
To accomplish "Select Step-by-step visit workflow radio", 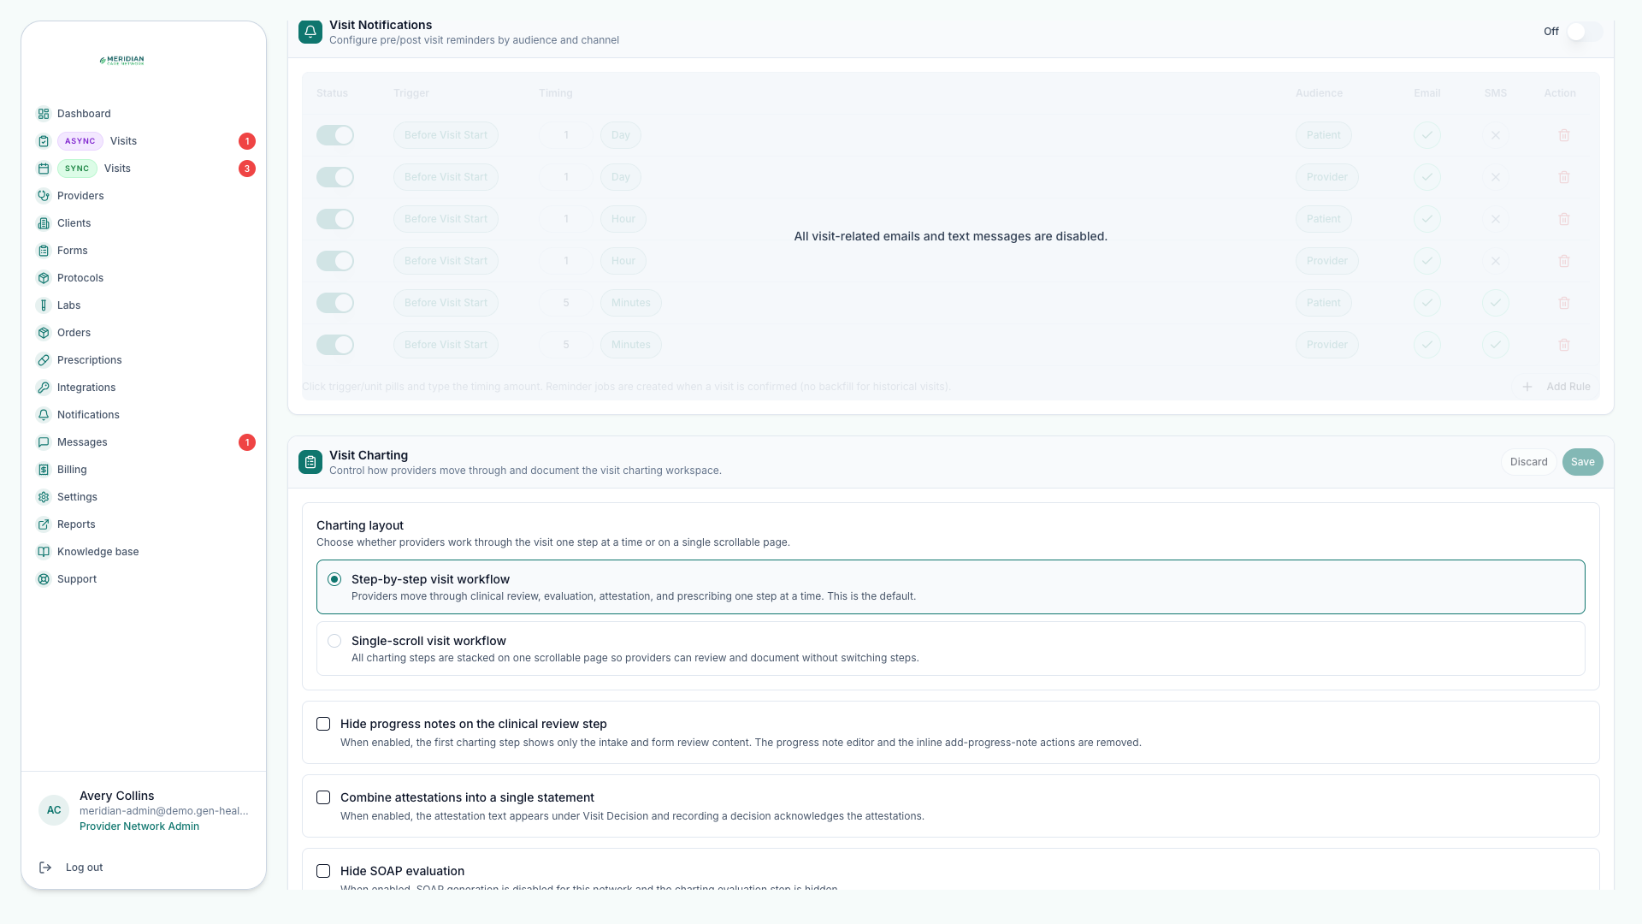I will tap(334, 579).
